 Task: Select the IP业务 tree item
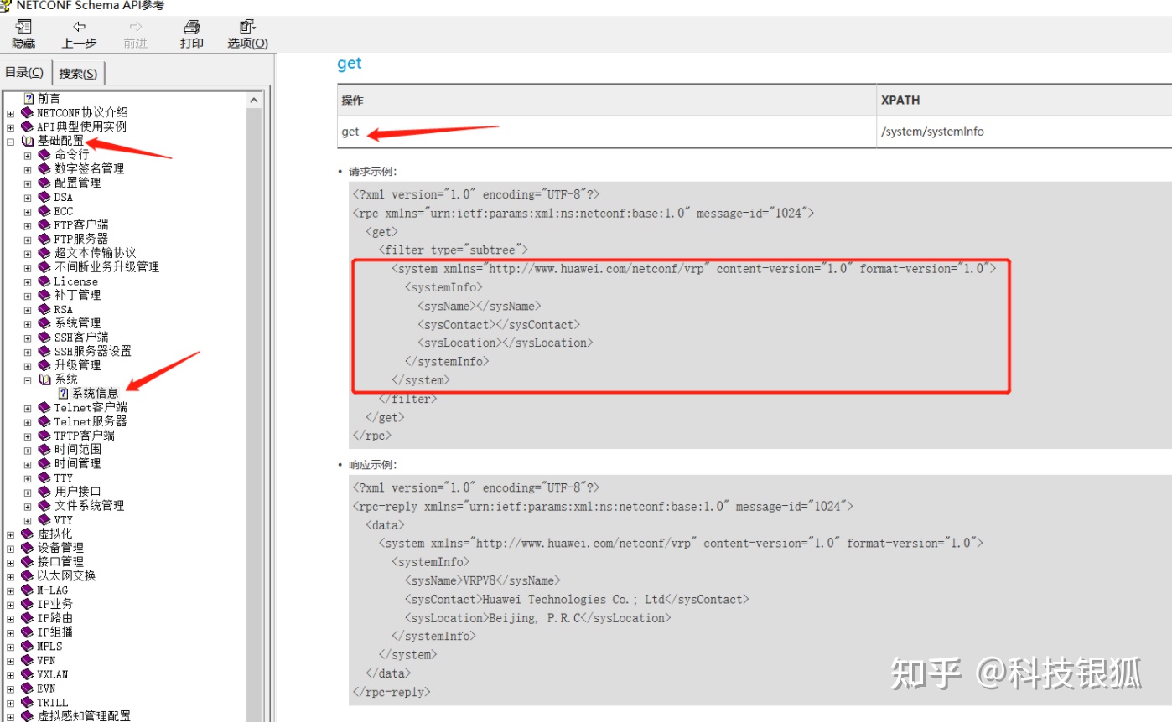55,604
